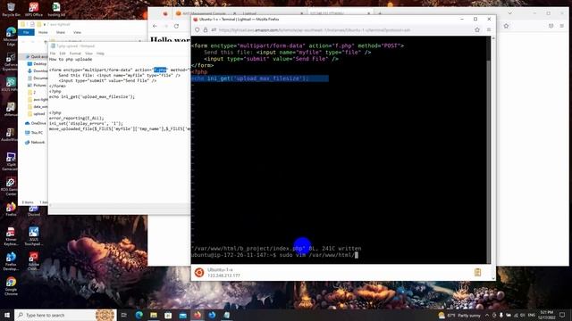The height and width of the screenshot is (321, 572).
Task: Click Ubuntu logo in Lightsail terminal footer
Action: pos(198,272)
